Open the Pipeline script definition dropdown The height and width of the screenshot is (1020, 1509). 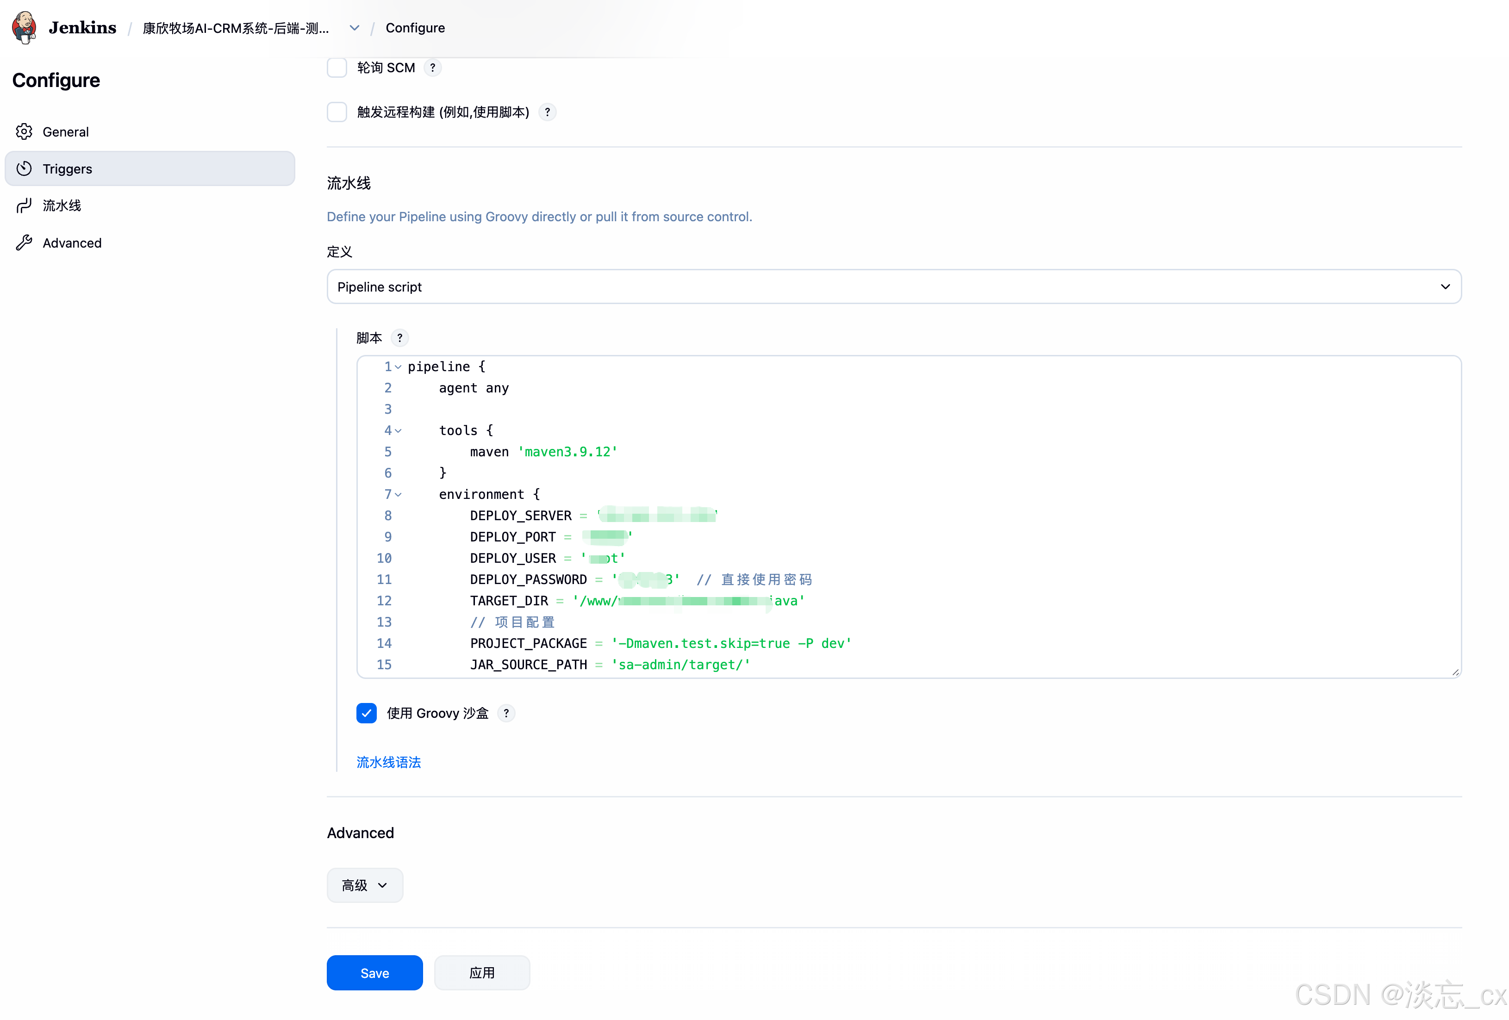pyautogui.click(x=893, y=287)
